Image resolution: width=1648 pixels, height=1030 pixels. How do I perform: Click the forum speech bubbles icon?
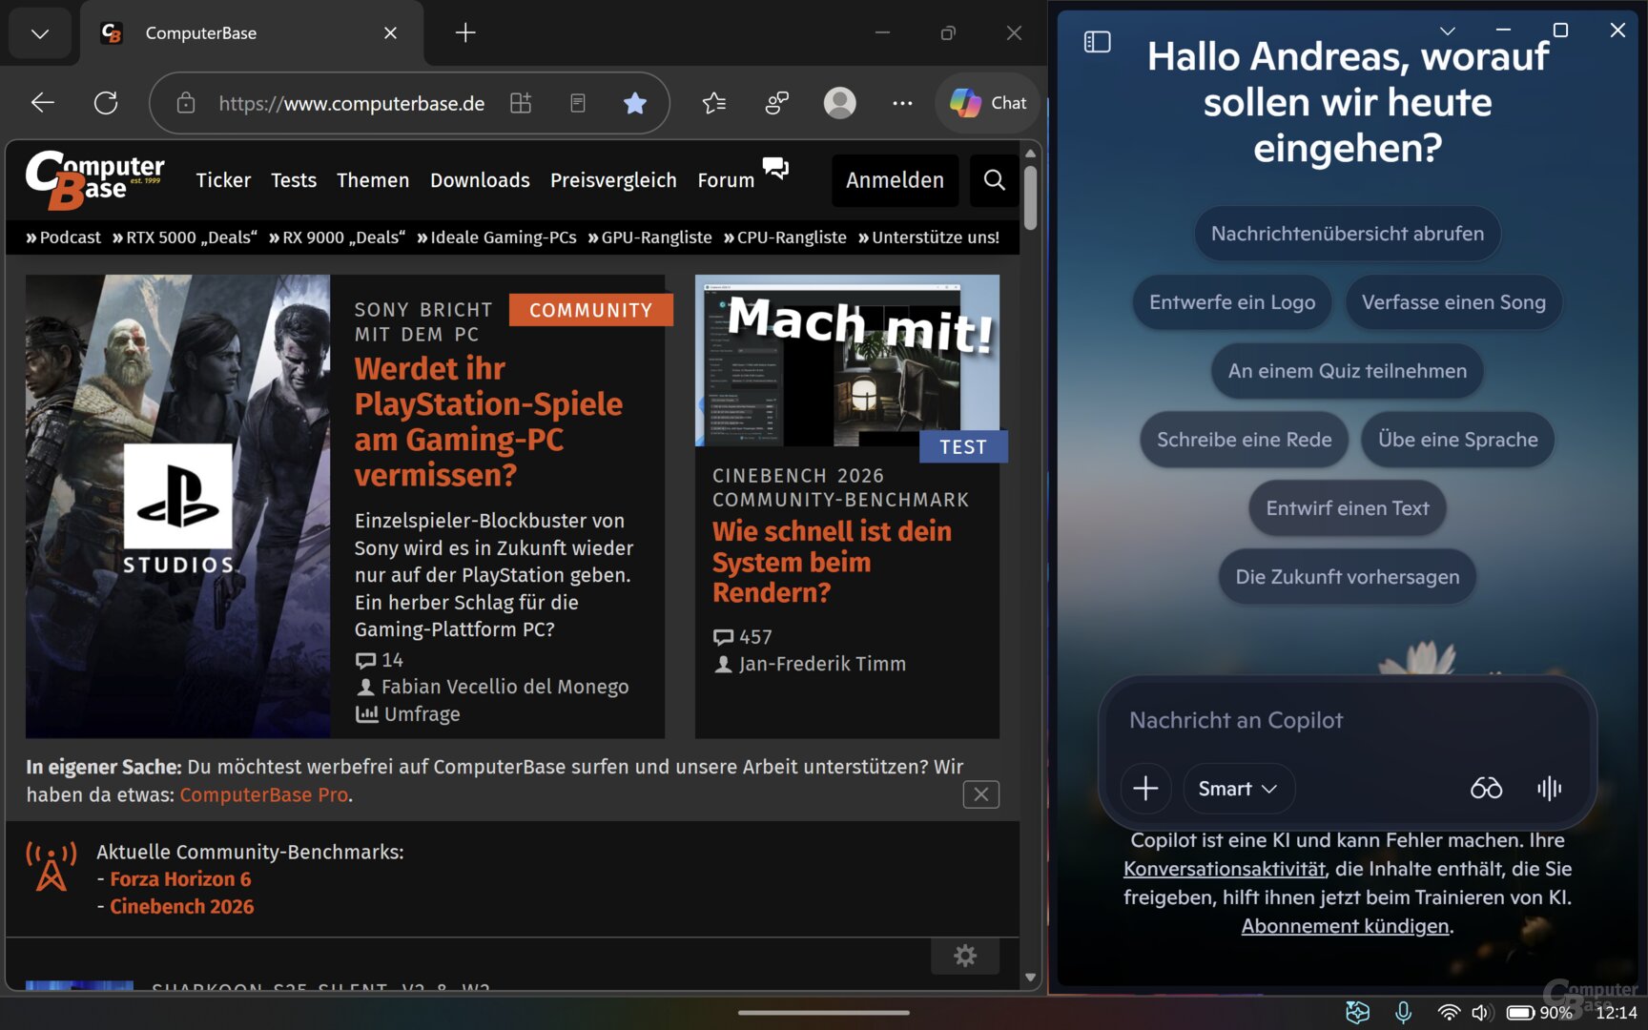point(775,169)
